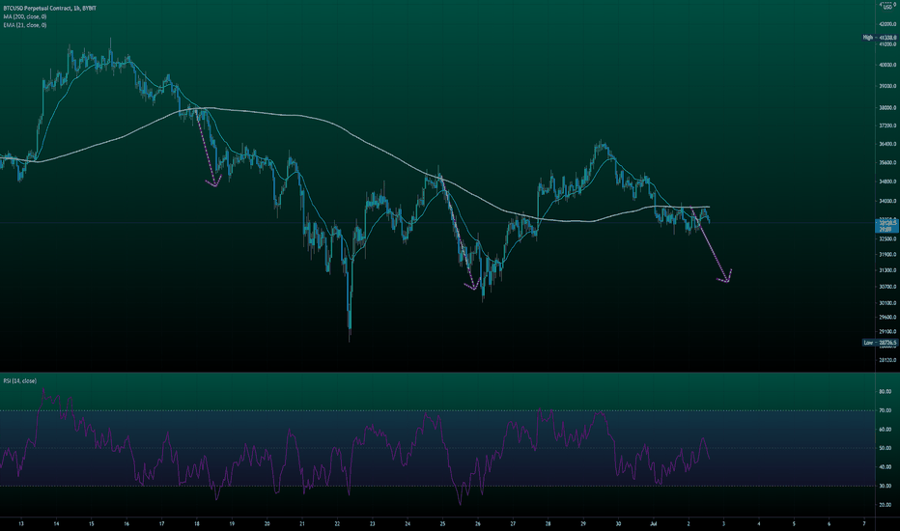Click the 34800.0 price axis level
This screenshot has width=900, height=531.
click(x=887, y=182)
